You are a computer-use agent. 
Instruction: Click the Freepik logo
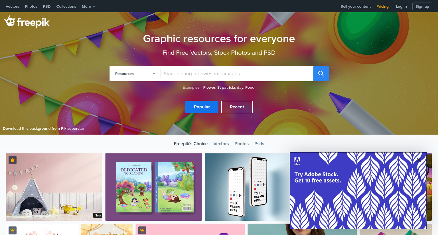(x=27, y=22)
